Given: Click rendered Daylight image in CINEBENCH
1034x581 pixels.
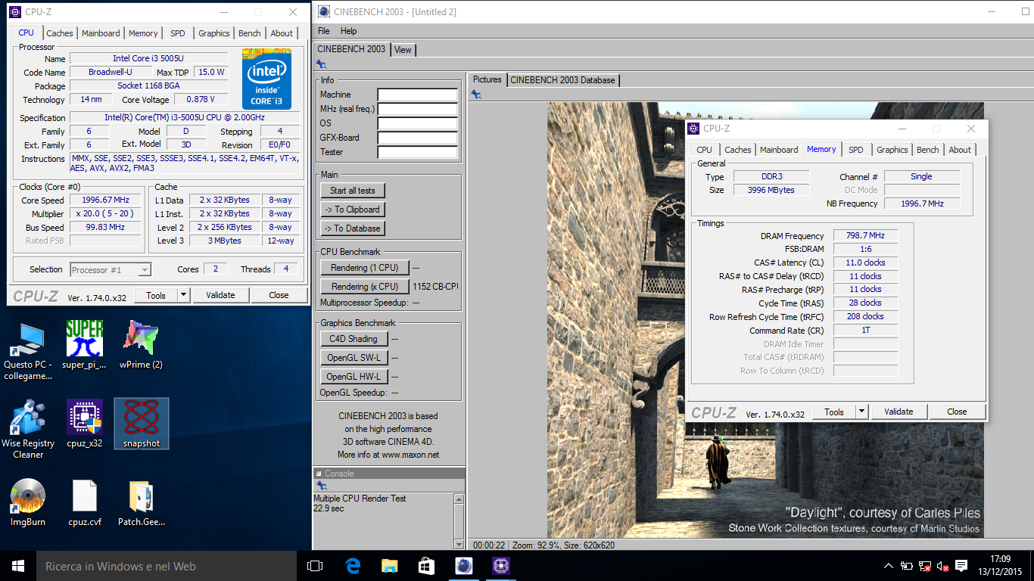Looking at the screenshot, I should click(x=765, y=320).
